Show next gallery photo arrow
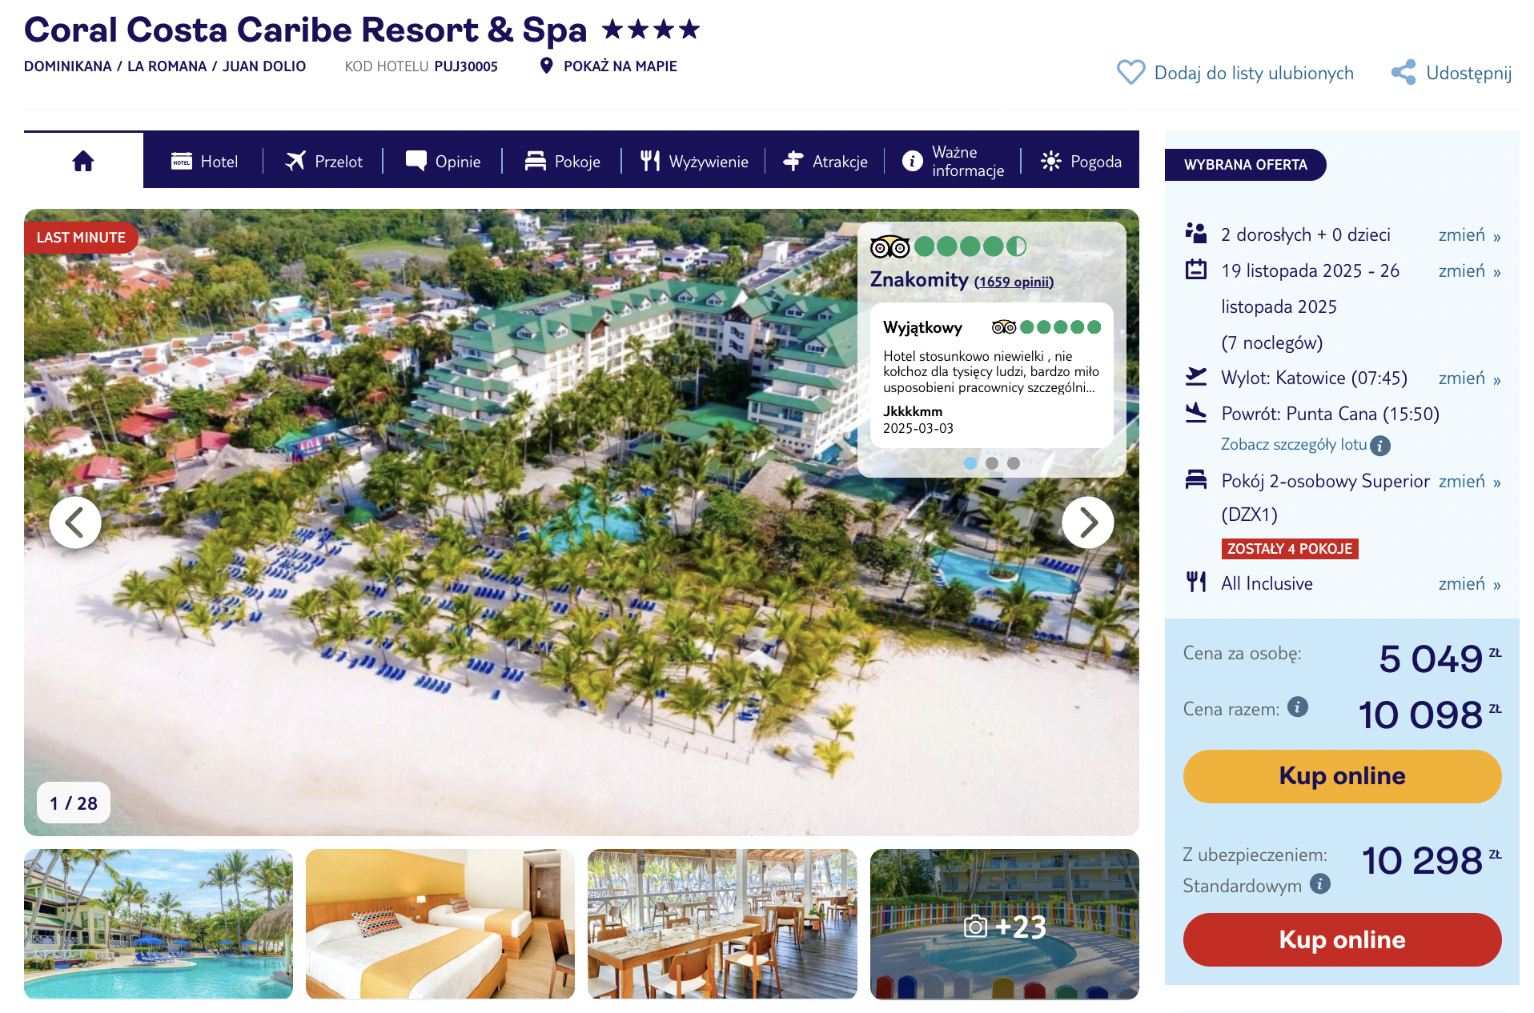Image resolution: width=1534 pixels, height=1013 pixels. pos(1087,523)
